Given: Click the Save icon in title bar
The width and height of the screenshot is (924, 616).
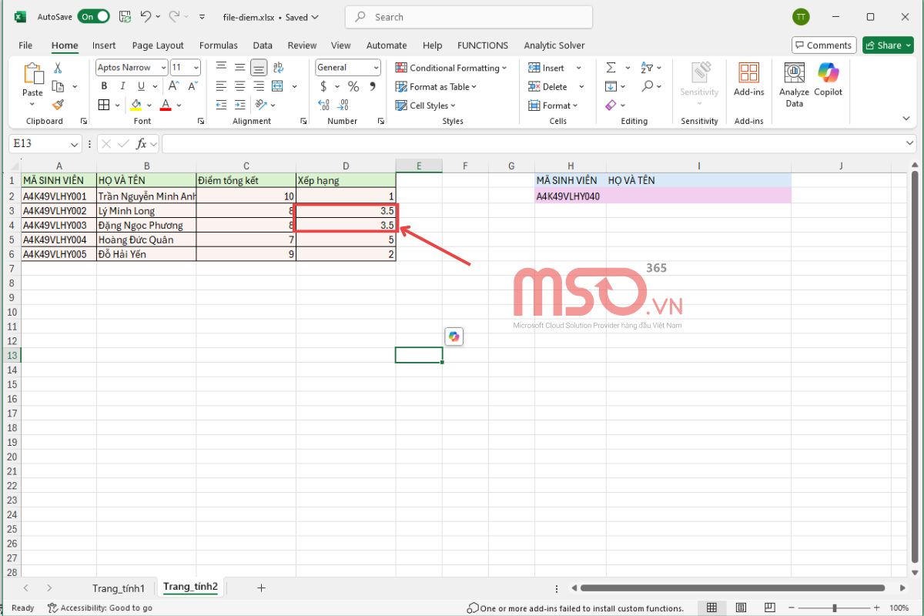Looking at the screenshot, I should (x=125, y=16).
